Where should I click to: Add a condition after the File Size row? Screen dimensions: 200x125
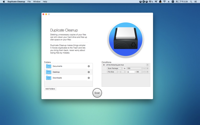click(x=147, y=72)
